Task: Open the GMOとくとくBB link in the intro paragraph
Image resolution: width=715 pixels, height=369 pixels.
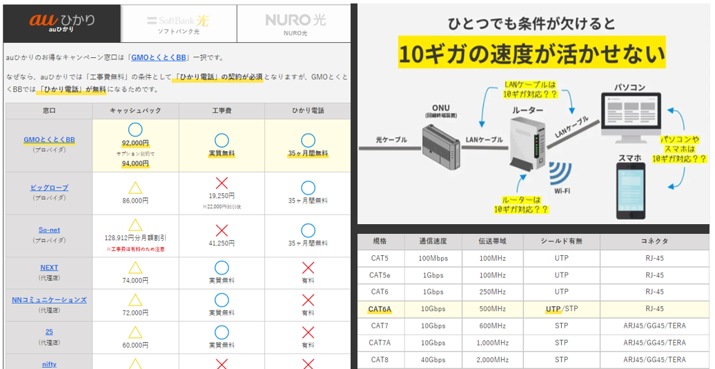Action: coord(159,57)
